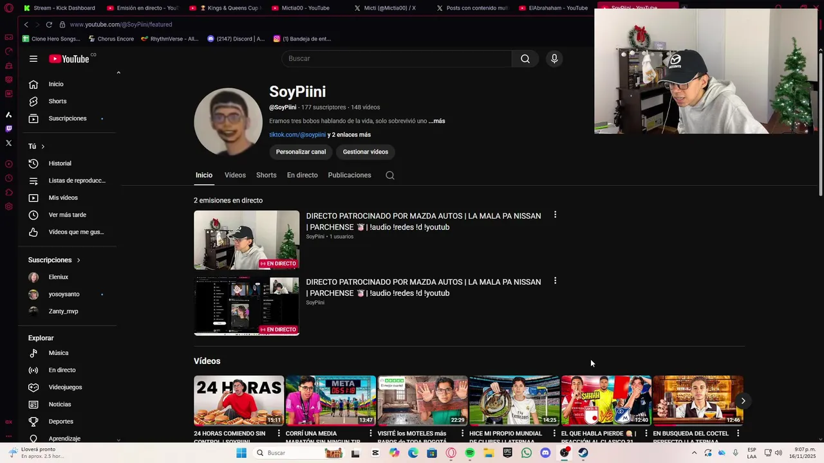Viewport: 824px width, 463px height.
Task: Activate voice search microphone
Action: click(554, 59)
